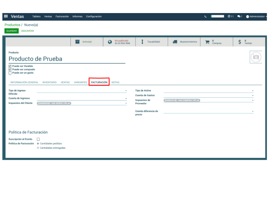The height and width of the screenshot is (201, 268).
Task: Click the Abastecimientos truck icon
Action: point(175,42)
